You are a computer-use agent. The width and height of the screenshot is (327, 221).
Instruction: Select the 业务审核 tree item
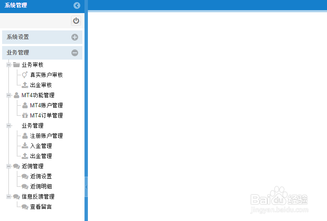click(x=33, y=65)
